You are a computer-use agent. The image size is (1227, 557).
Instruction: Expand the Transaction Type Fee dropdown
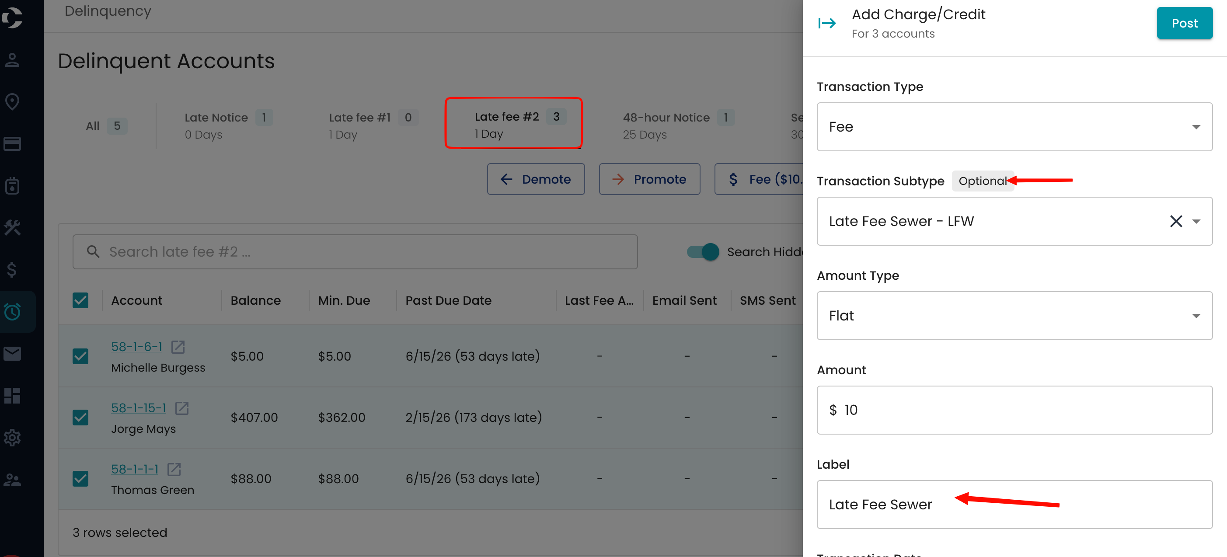coord(1014,127)
